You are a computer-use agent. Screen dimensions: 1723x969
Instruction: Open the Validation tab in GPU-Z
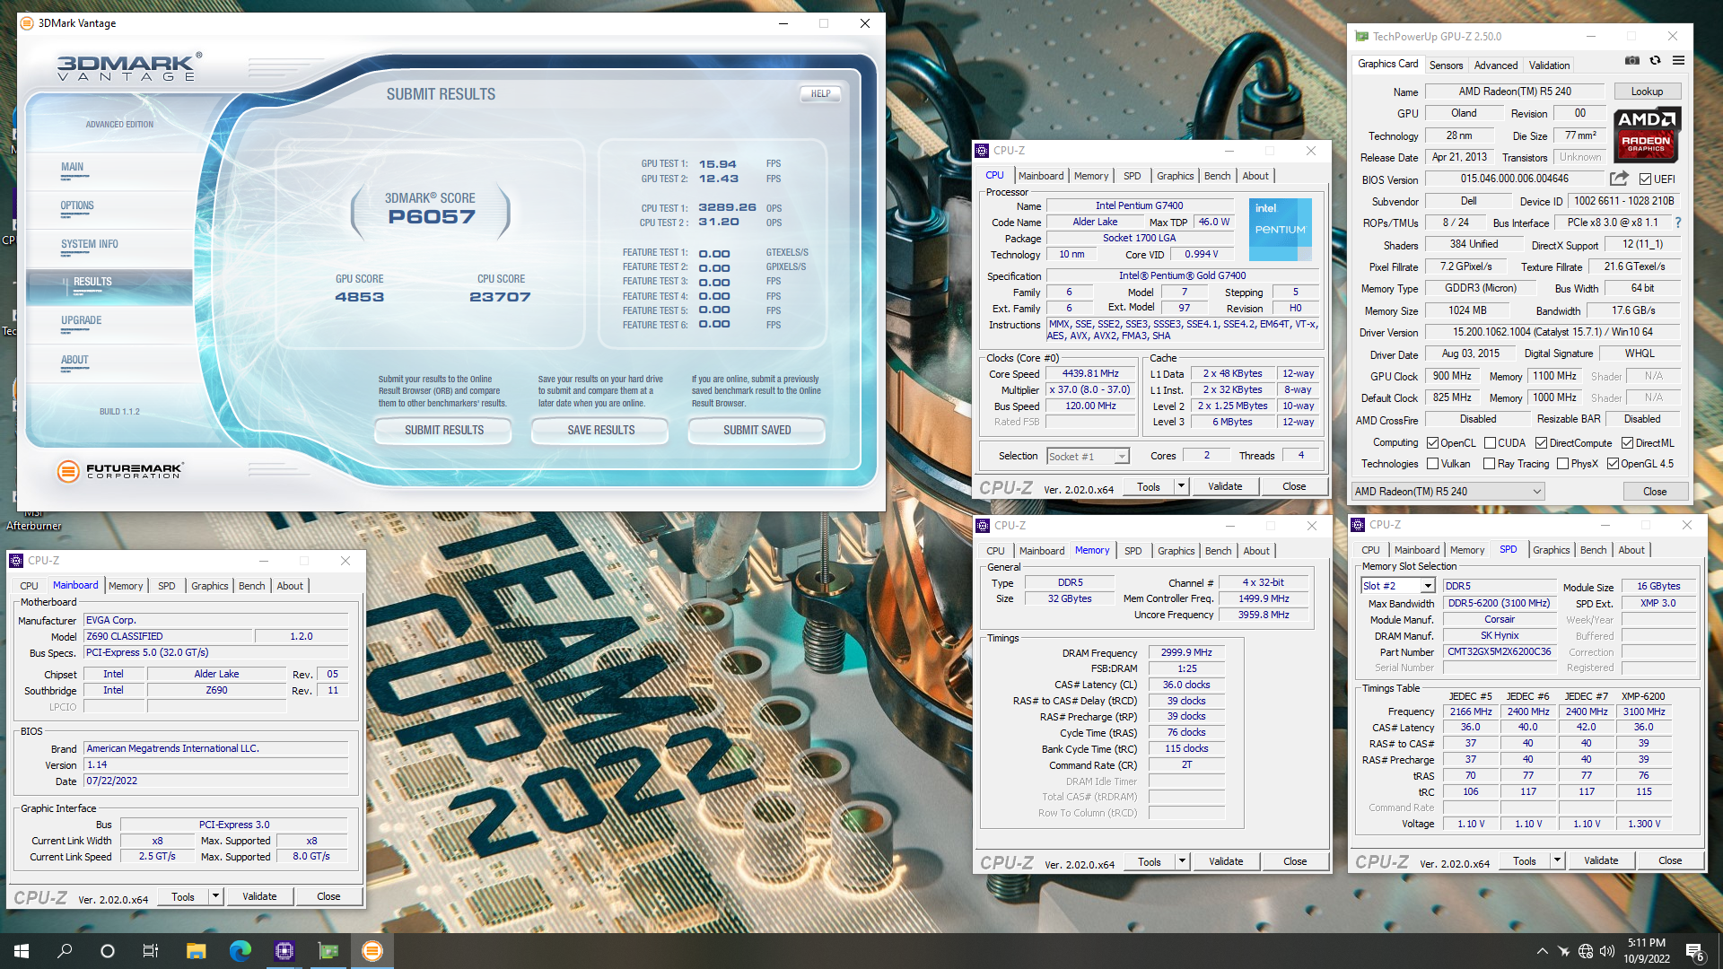[1549, 65]
